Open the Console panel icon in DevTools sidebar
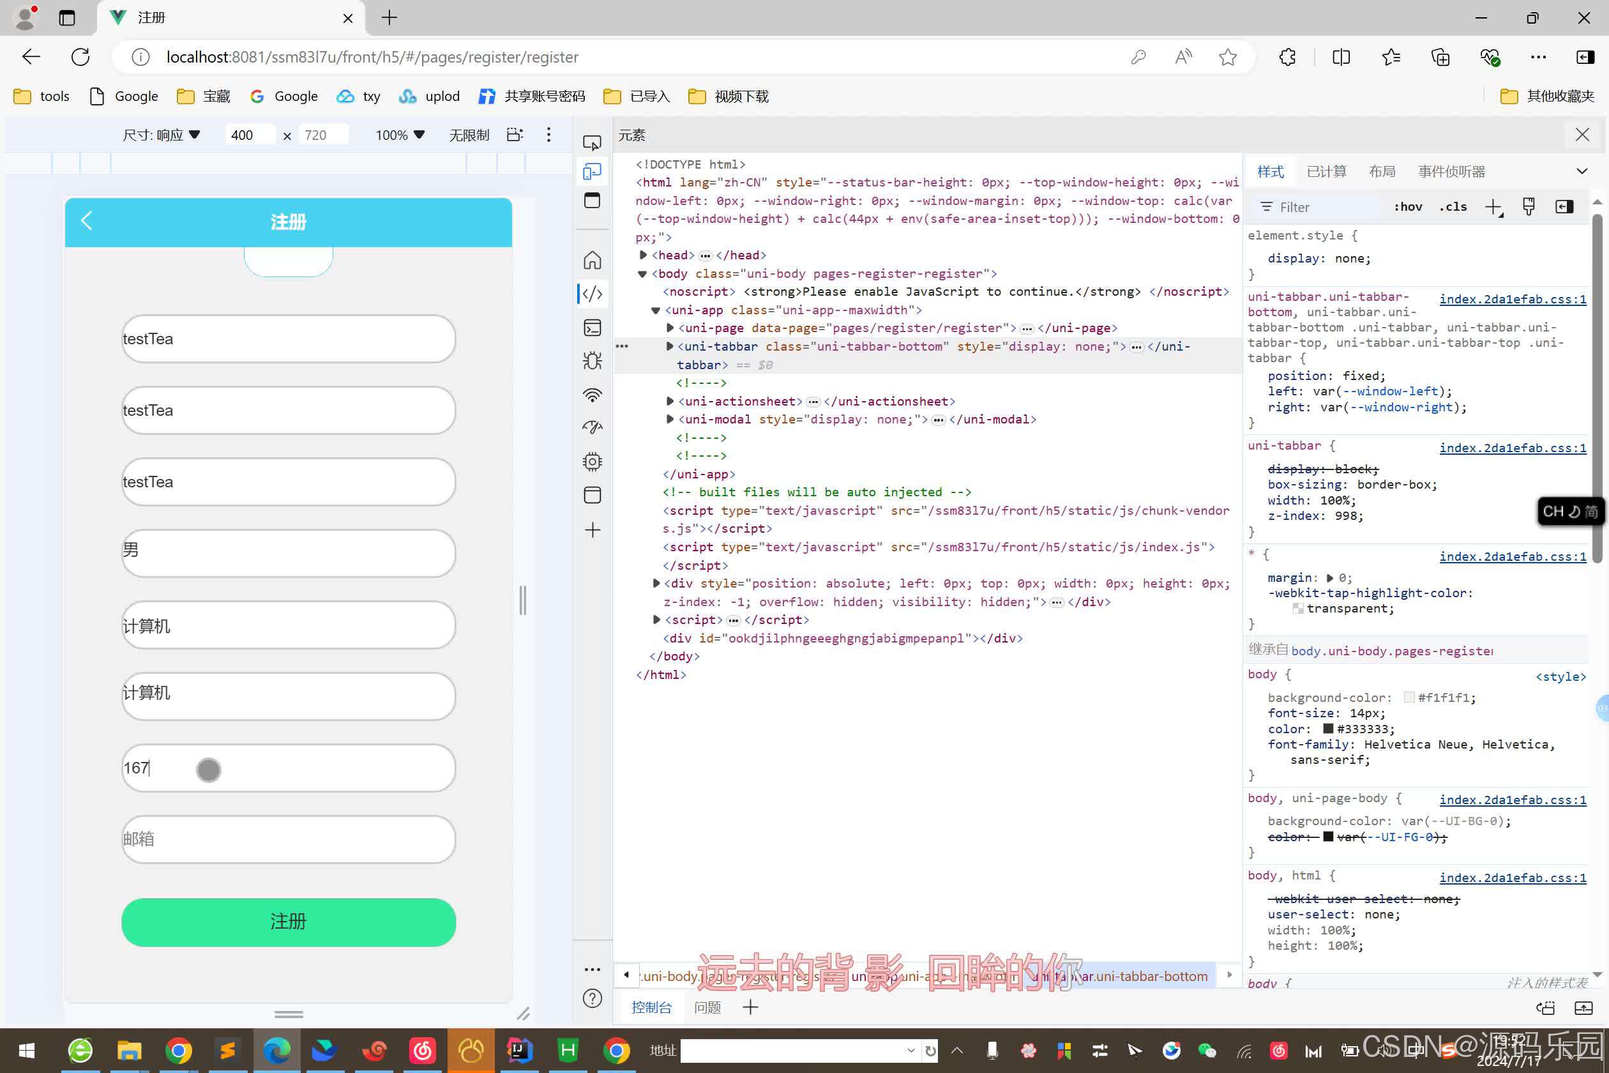This screenshot has width=1609, height=1073. click(x=591, y=327)
